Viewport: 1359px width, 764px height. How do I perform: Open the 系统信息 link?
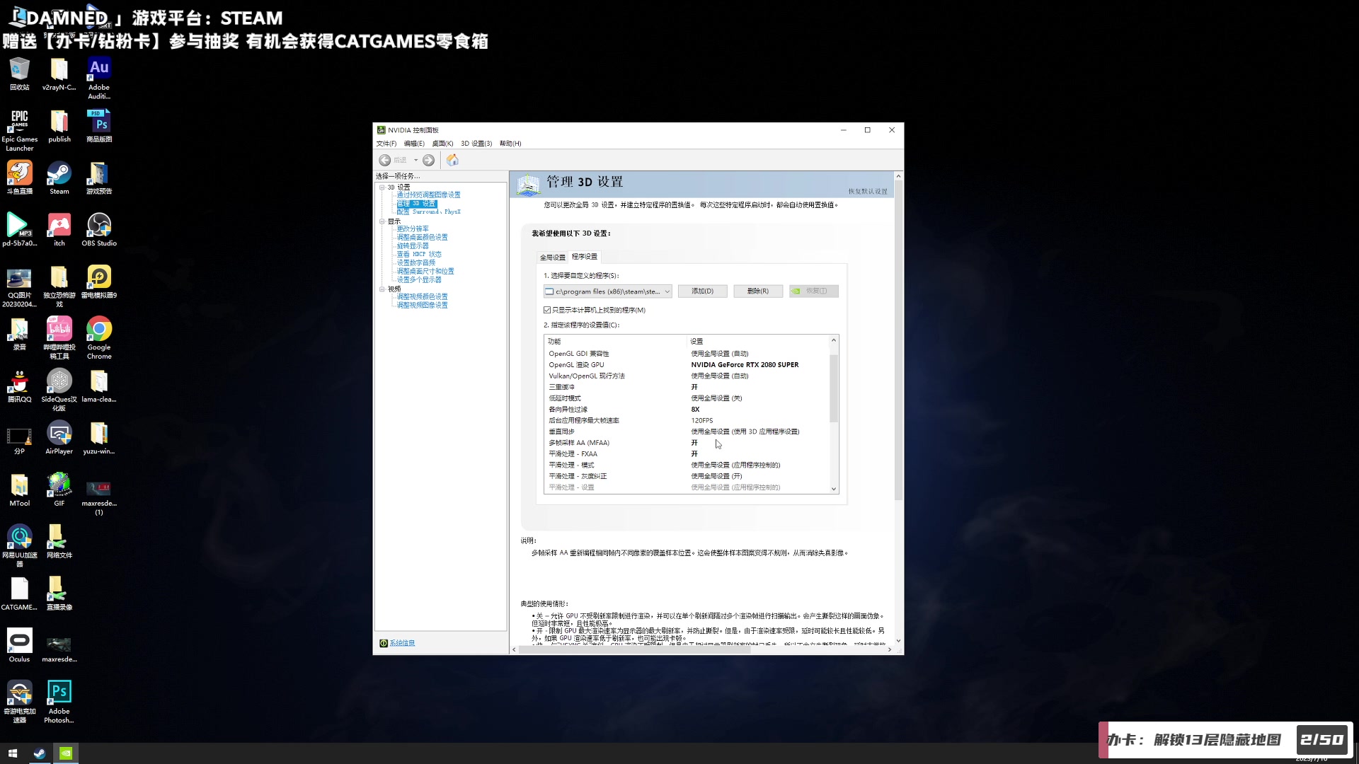402,643
